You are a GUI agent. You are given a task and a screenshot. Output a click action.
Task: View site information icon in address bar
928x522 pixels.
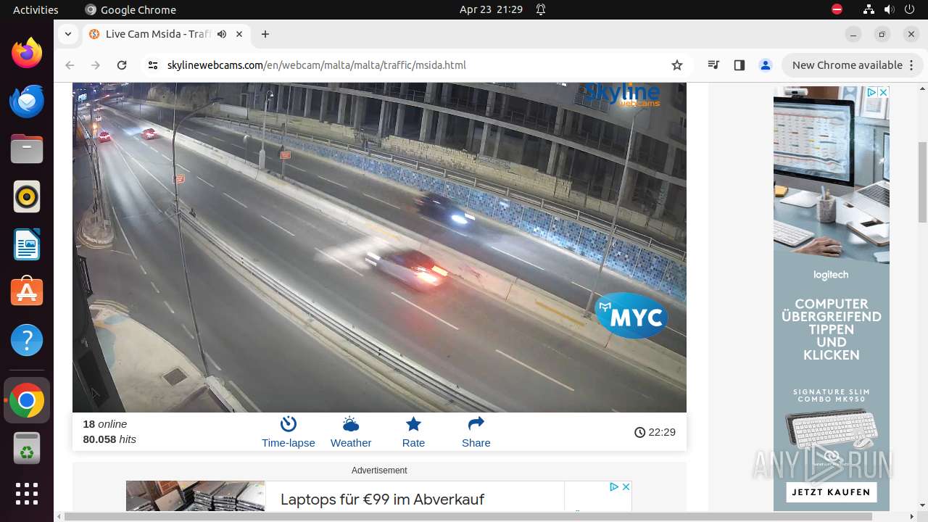coord(152,65)
